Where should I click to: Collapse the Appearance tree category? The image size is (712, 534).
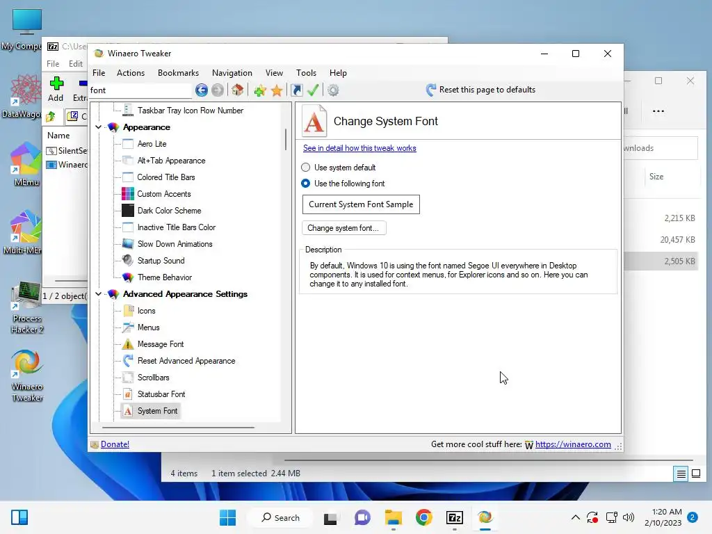[x=99, y=127]
